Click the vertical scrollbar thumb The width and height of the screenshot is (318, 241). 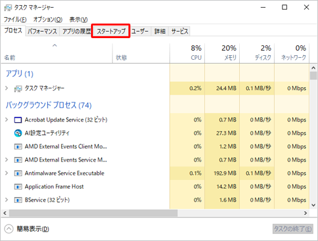[314, 76]
